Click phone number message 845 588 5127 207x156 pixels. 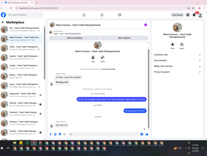62,125
